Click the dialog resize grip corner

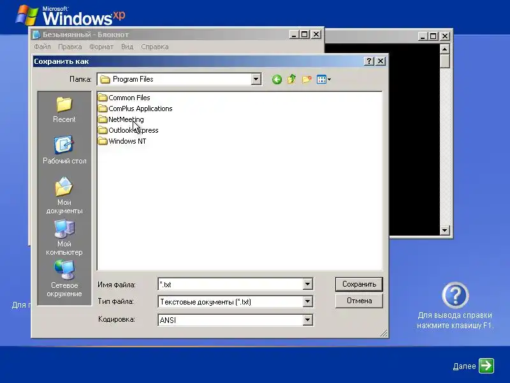click(x=384, y=333)
